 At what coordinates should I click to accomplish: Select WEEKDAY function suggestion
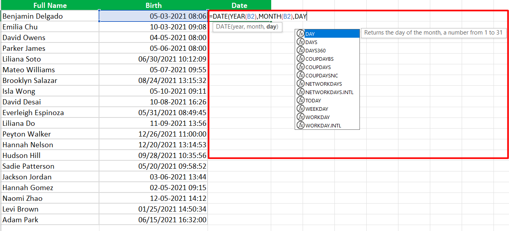tap(327, 109)
